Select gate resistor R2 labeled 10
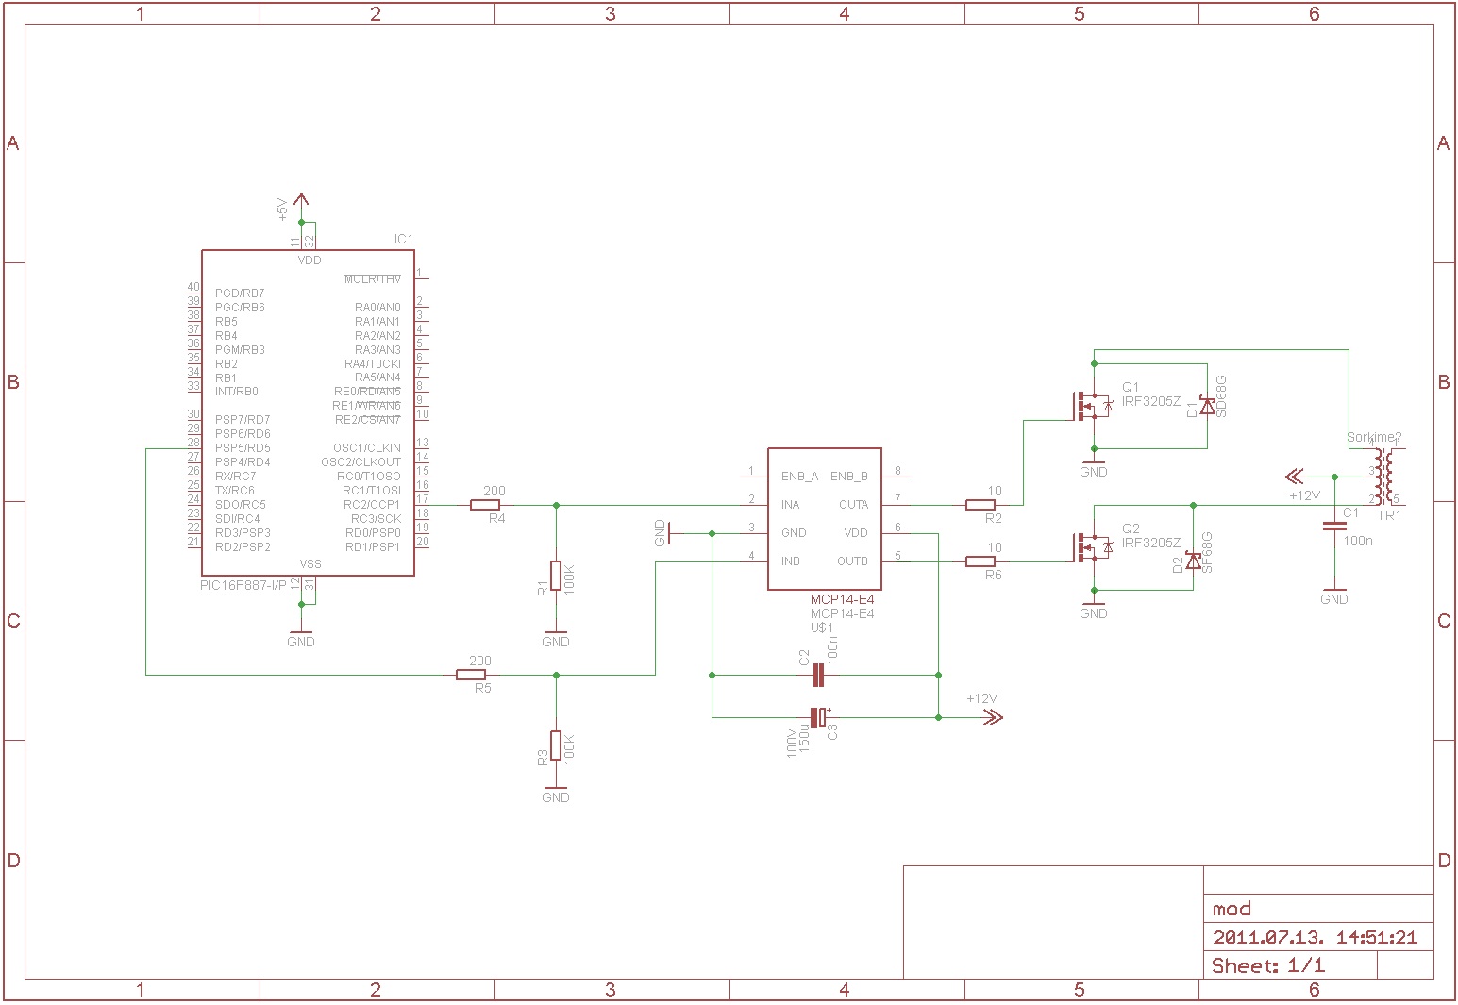Viewport: 1458px width, 1005px height. 980,505
